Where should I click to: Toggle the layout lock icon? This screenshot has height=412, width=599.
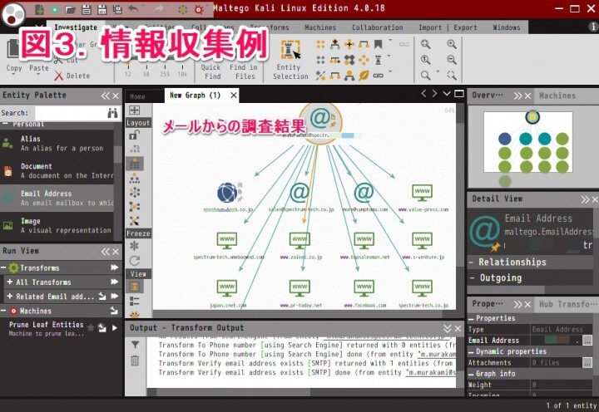tap(134, 135)
